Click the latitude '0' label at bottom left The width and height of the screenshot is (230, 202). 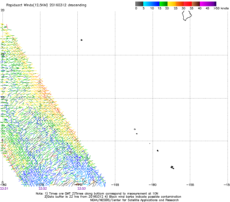pyautogui.click(x=2, y=182)
